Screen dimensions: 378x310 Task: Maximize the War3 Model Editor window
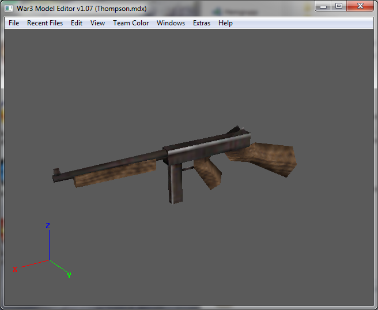pyautogui.click(x=339, y=6)
